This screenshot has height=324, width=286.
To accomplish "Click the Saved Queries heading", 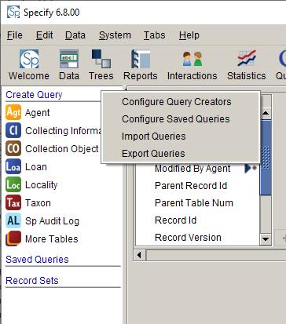I will [37, 260].
